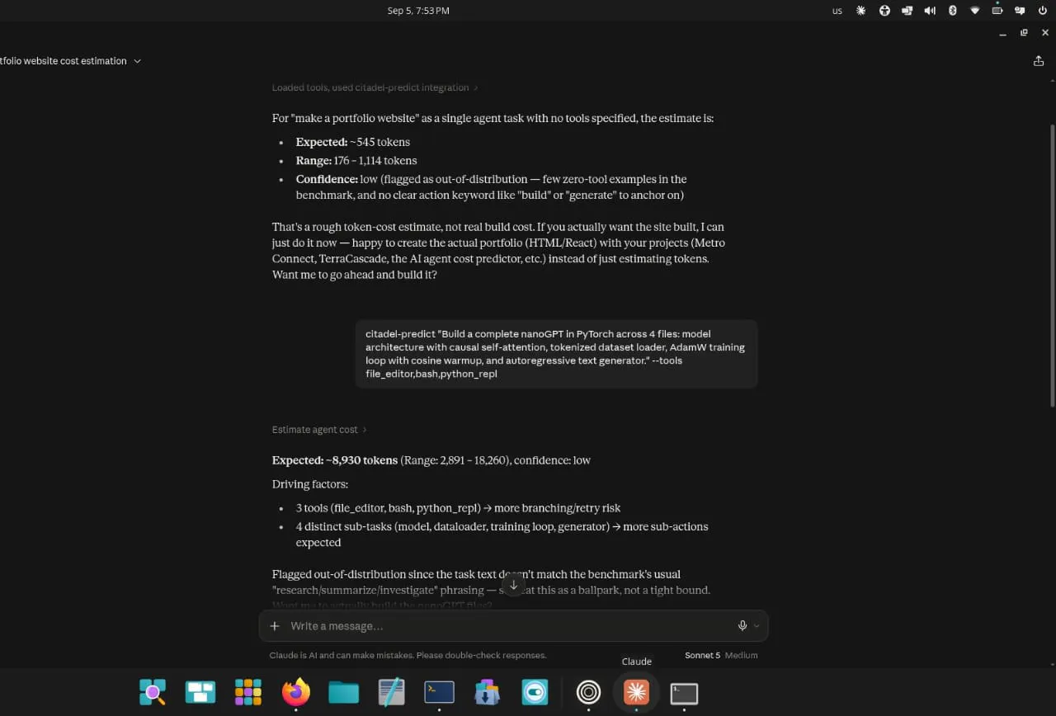1056x716 pixels.
Task: Launch Firefox from the dock
Action: [x=296, y=692]
